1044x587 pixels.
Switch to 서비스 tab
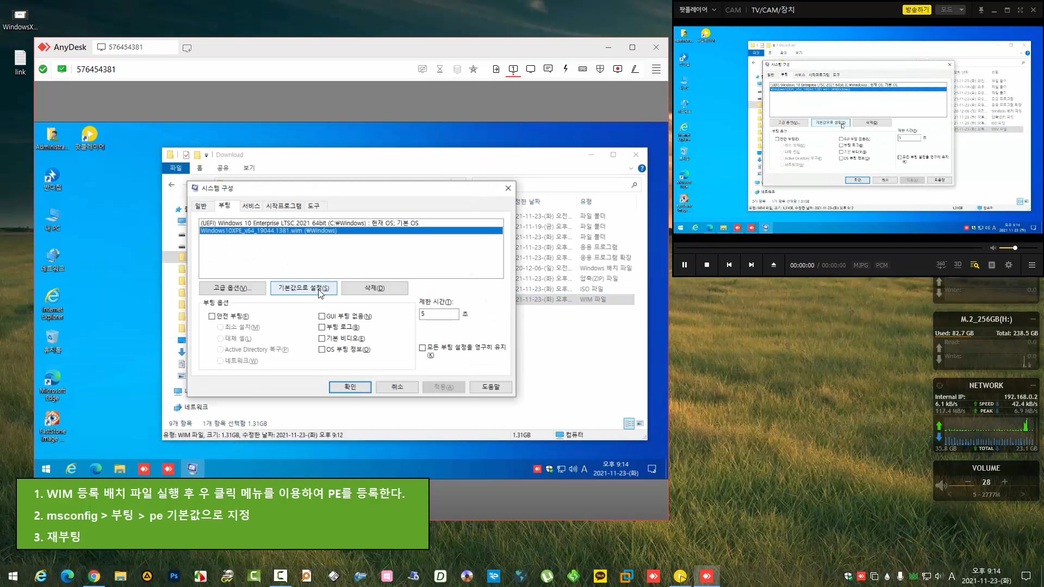(251, 206)
